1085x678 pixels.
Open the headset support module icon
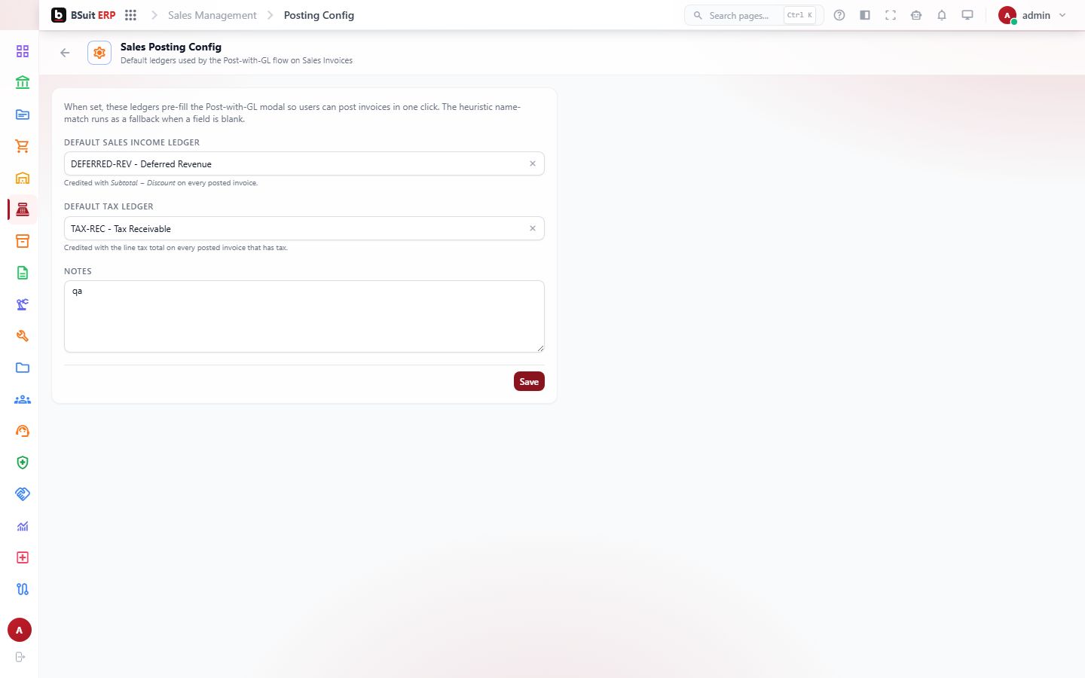(x=23, y=431)
